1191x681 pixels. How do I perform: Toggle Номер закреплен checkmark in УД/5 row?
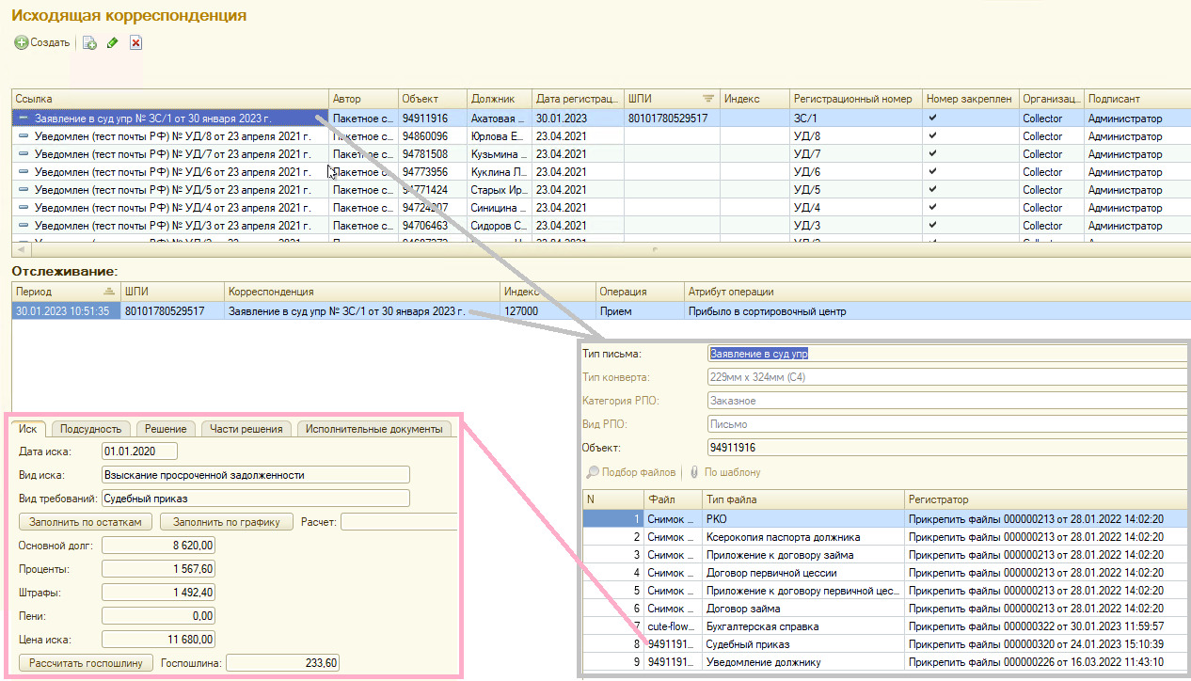(x=932, y=190)
